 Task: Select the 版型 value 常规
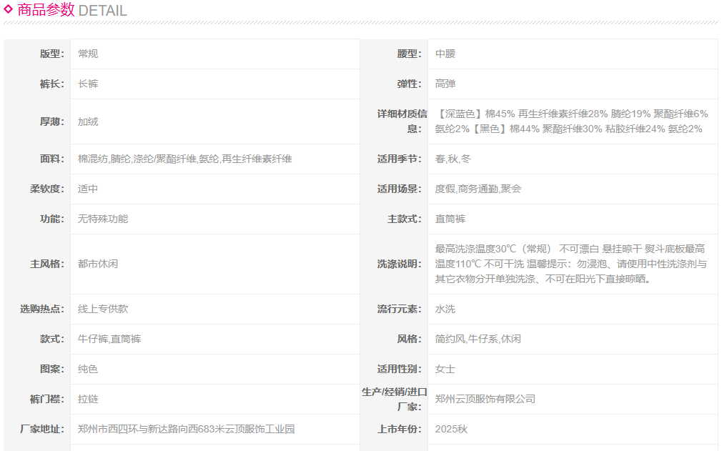point(88,54)
